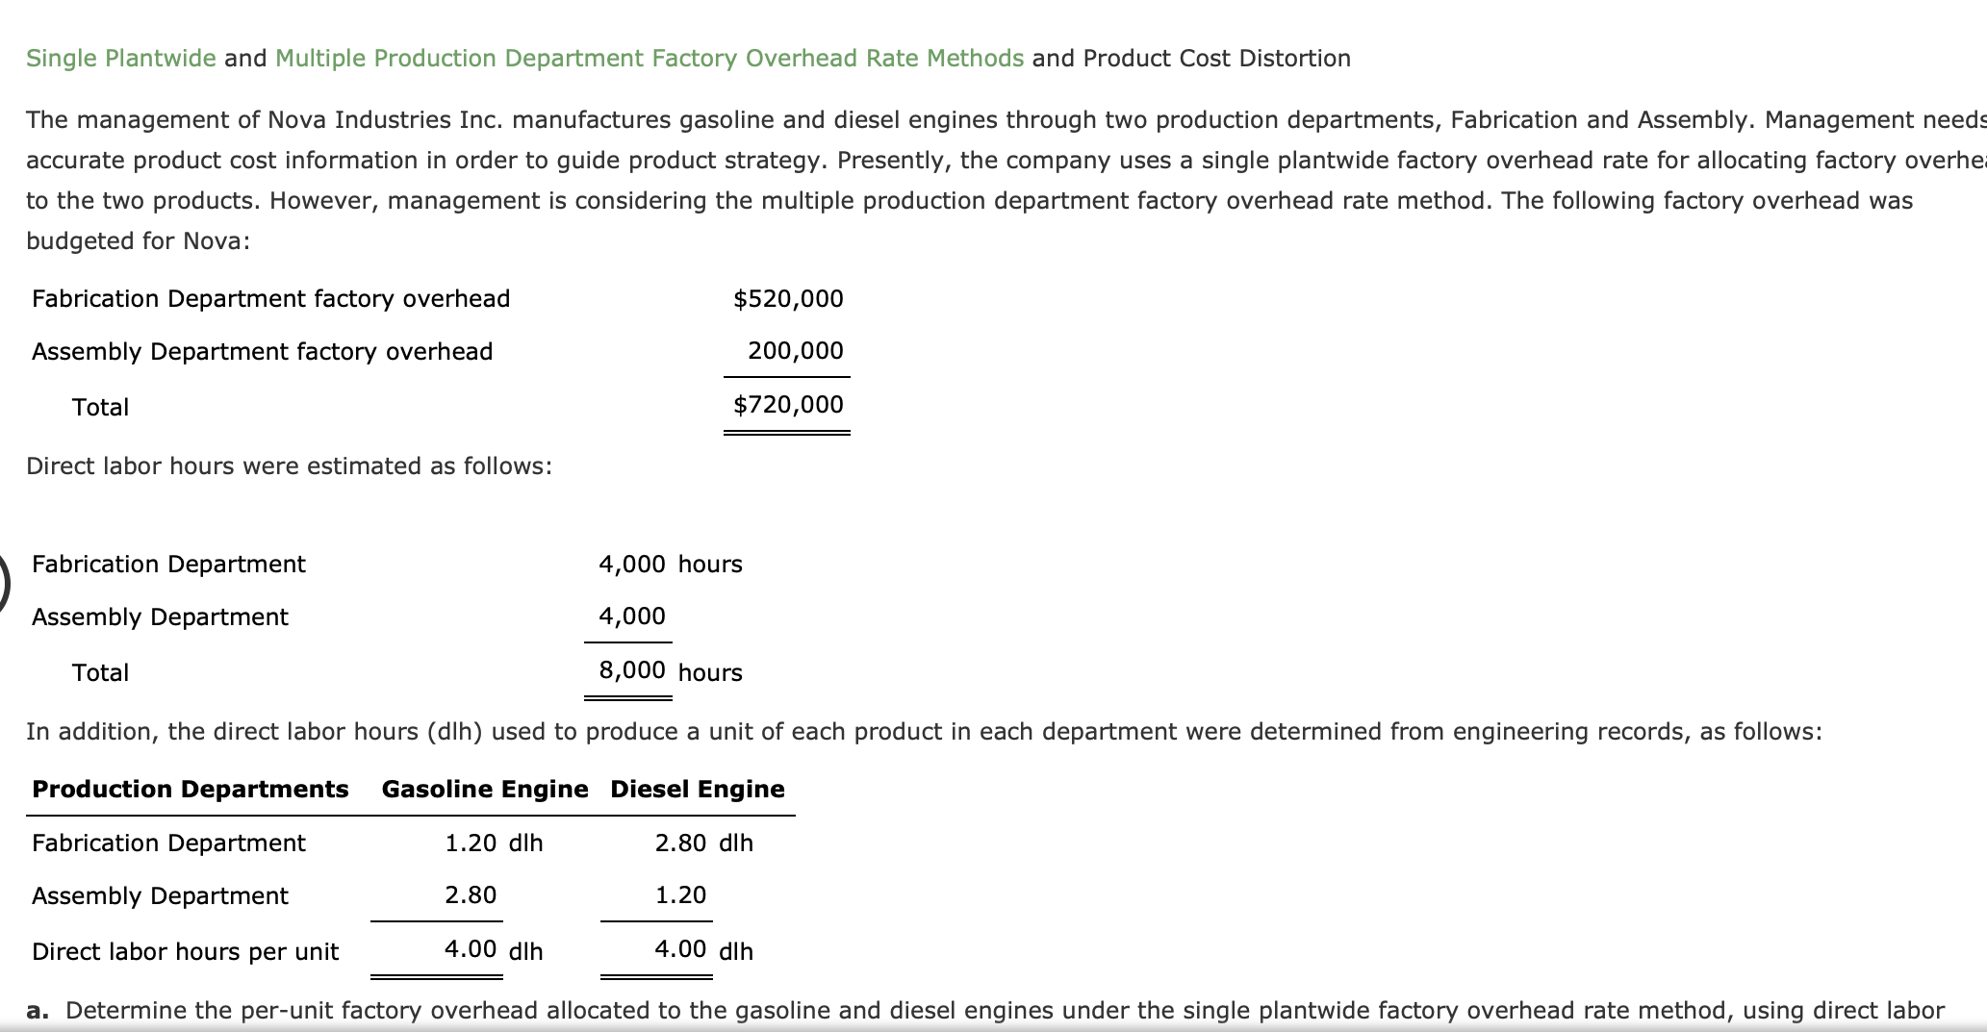Select the Fabrication Department 4,000 hours figure

tap(630, 564)
